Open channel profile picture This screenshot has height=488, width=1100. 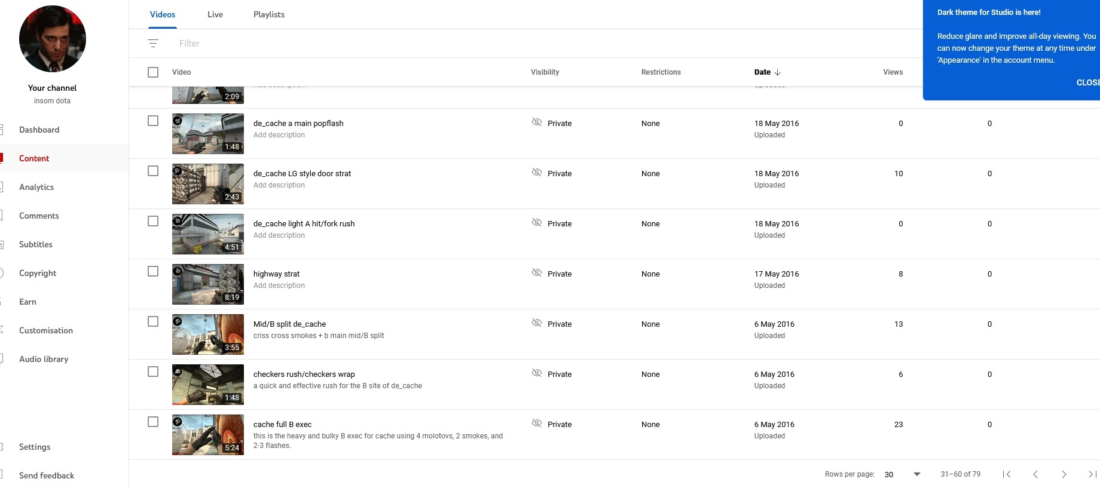(x=53, y=39)
